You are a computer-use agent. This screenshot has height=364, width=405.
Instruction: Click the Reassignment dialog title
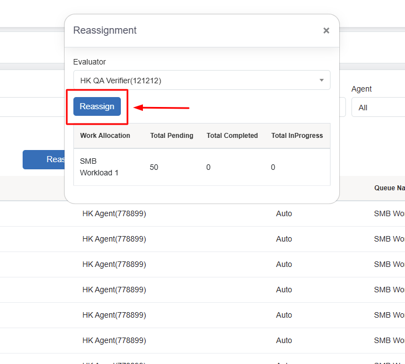[105, 30]
